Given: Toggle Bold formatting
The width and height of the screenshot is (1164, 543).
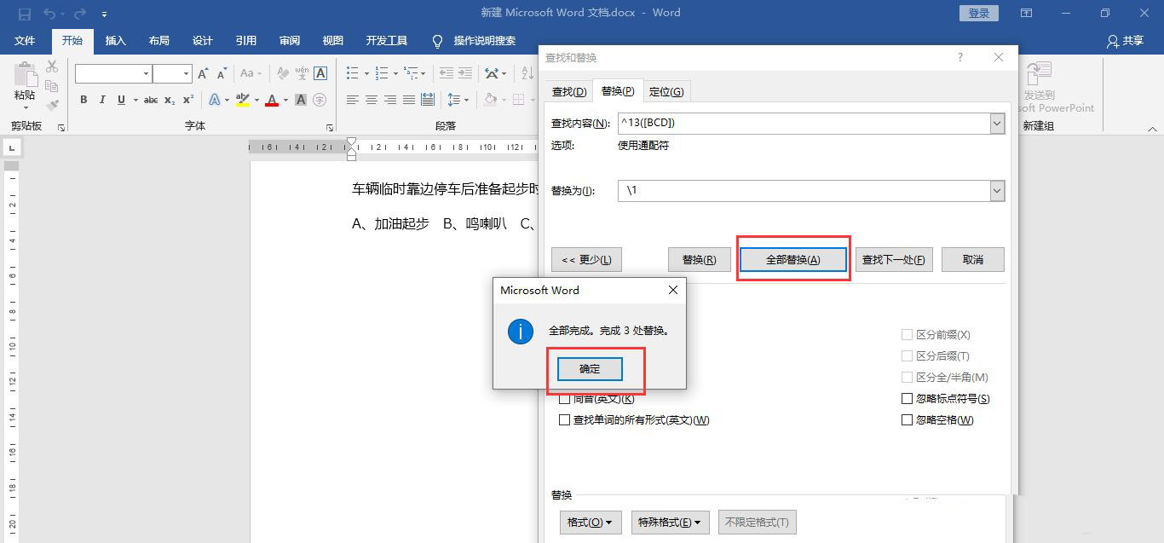Looking at the screenshot, I should click(x=84, y=100).
